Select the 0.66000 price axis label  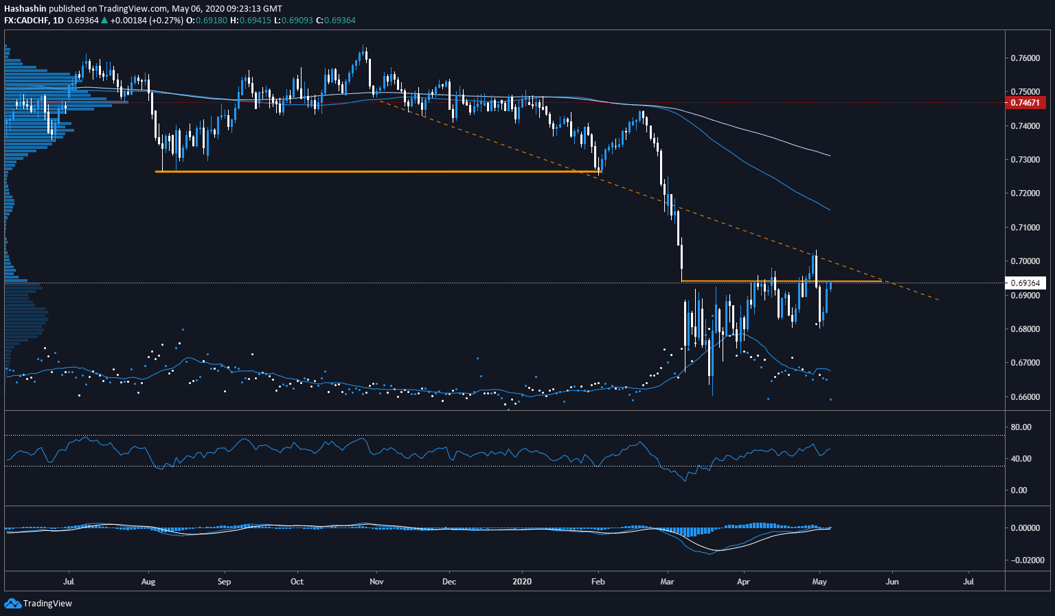pos(1025,397)
